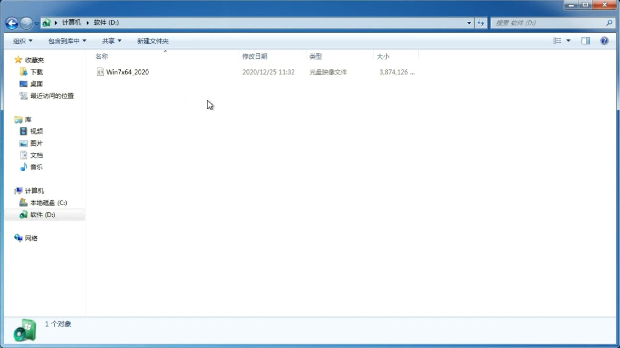Screen dimensions: 620x348
Task: Select 文档 library in sidebar
Action: (36, 155)
